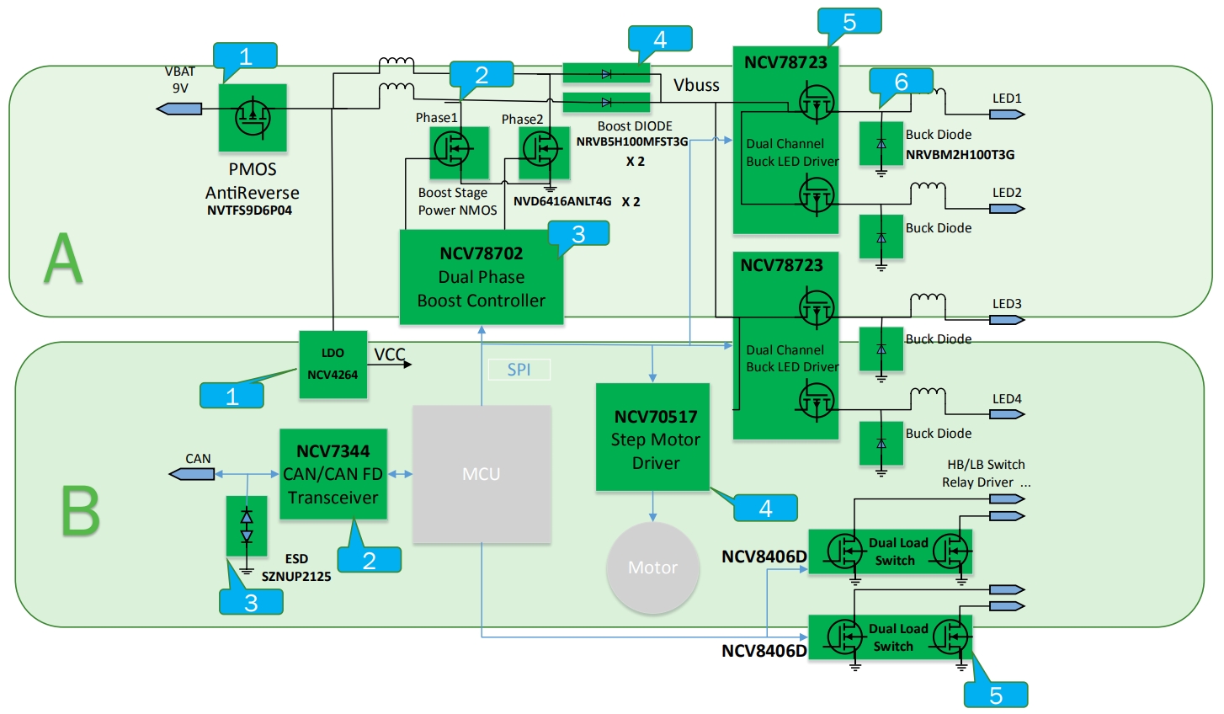Click the NVTFS9D6P04 part number
This screenshot has height=714, width=1224.
click(x=249, y=210)
